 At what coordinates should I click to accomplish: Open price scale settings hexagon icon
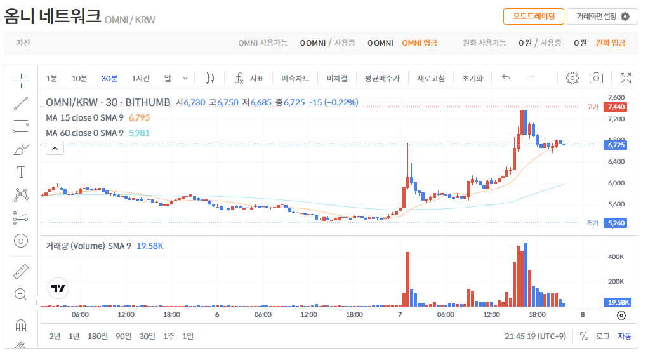(x=621, y=316)
